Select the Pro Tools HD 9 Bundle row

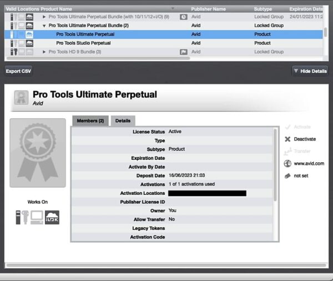point(164,52)
